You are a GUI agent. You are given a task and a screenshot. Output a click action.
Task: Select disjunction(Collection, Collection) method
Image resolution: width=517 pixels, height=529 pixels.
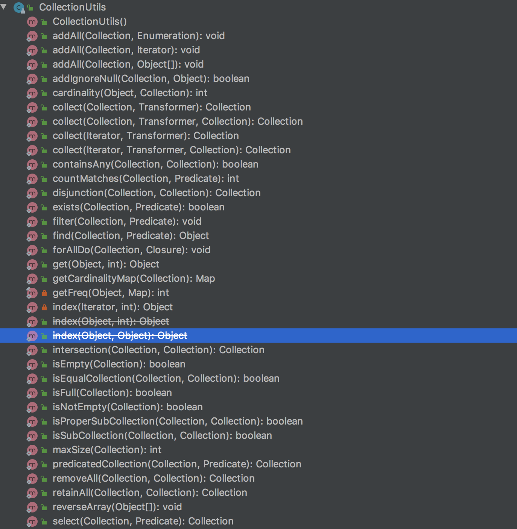(x=157, y=193)
